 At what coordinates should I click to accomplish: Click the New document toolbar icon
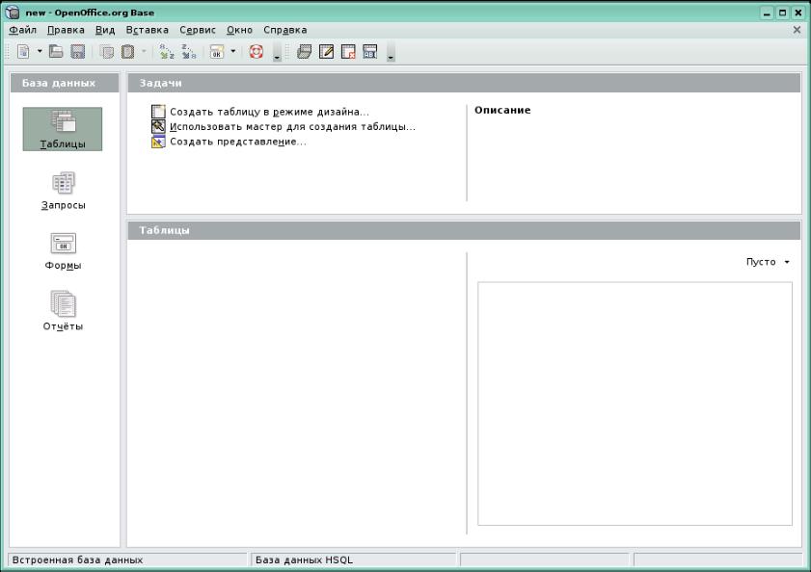point(23,51)
